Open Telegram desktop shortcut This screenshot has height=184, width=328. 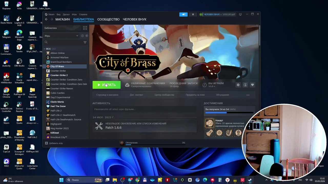[6, 34]
